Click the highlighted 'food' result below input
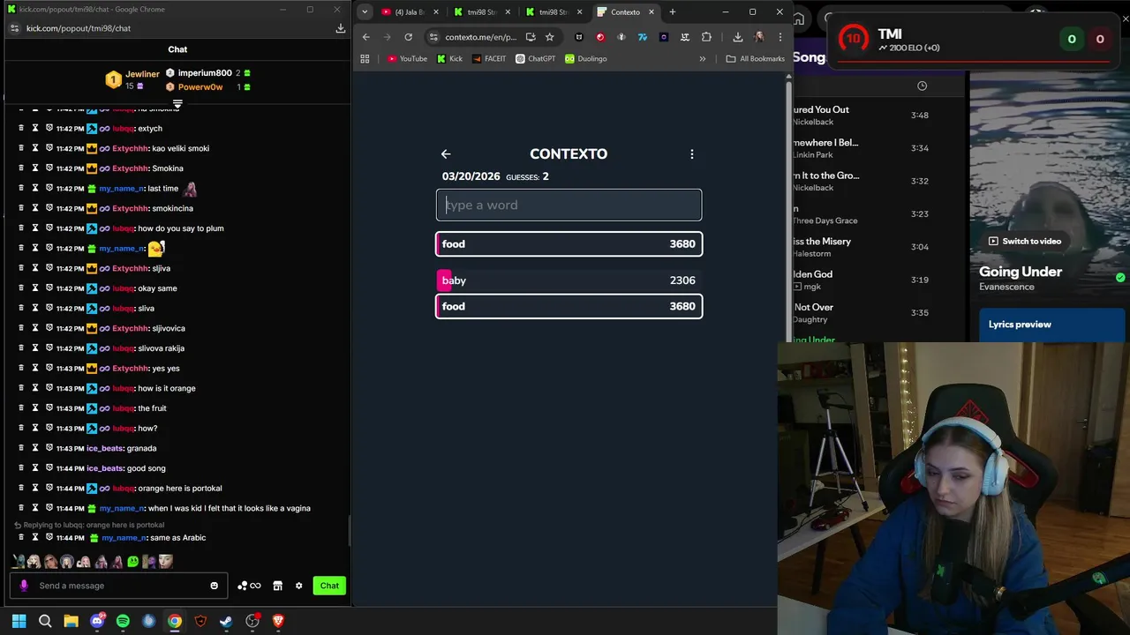 (569, 244)
